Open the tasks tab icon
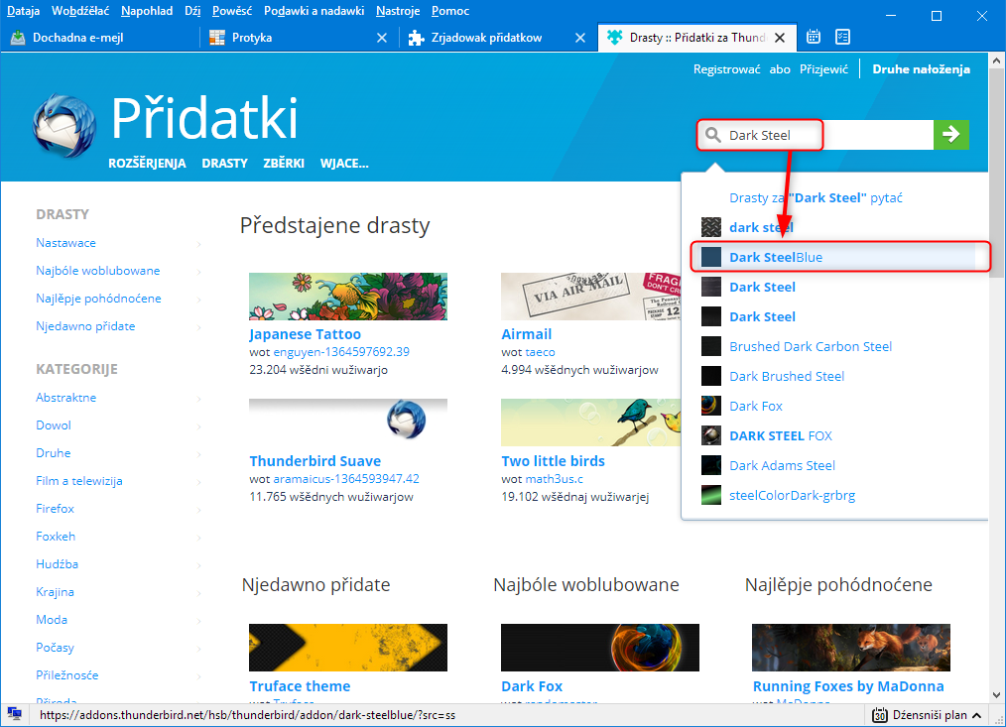This screenshot has height=727, width=1006. pyautogui.click(x=842, y=38)
